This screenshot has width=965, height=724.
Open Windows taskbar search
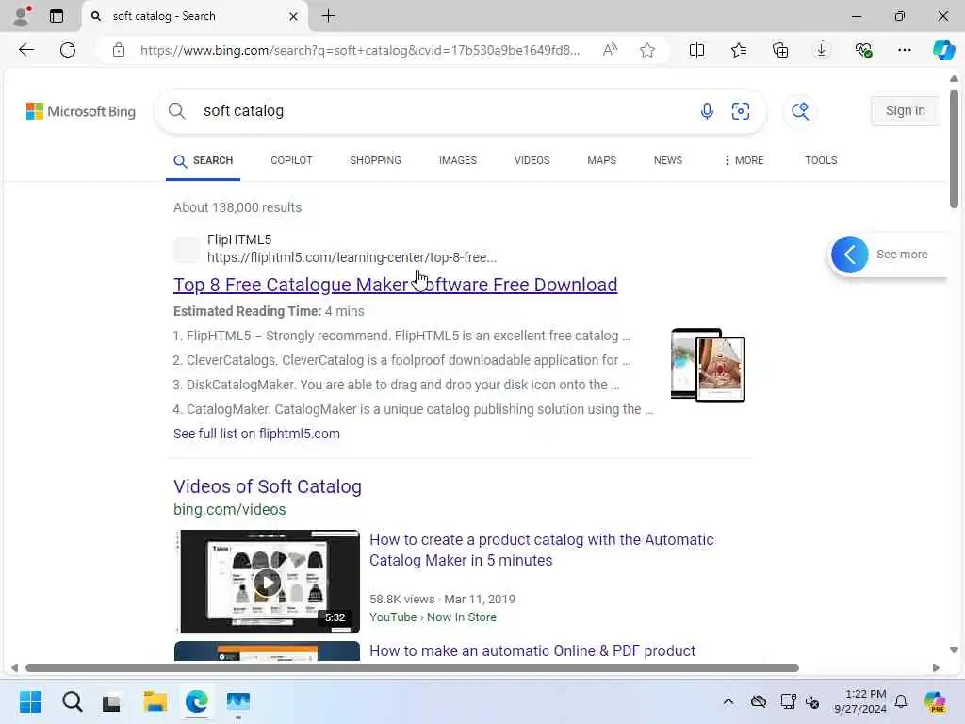click(72, 701)
